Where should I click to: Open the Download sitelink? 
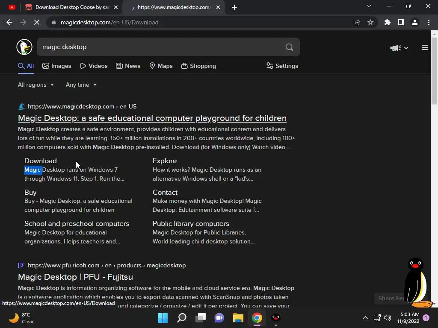[41, 161]
